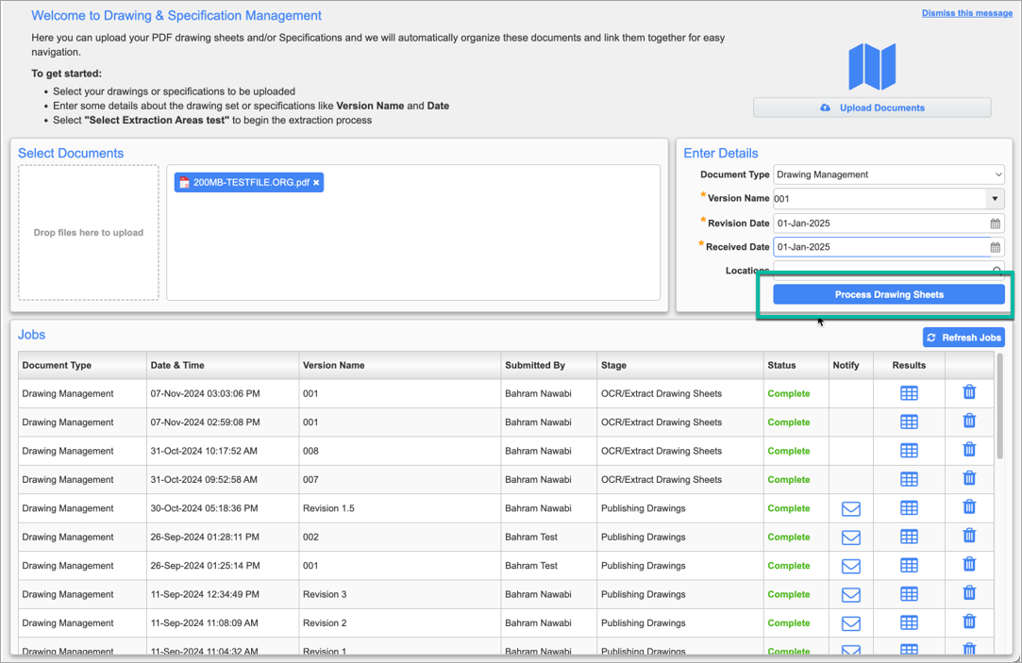
Task: Grab the Jobs table vertical scrollbar
Action: click(x=1000, y=407)
